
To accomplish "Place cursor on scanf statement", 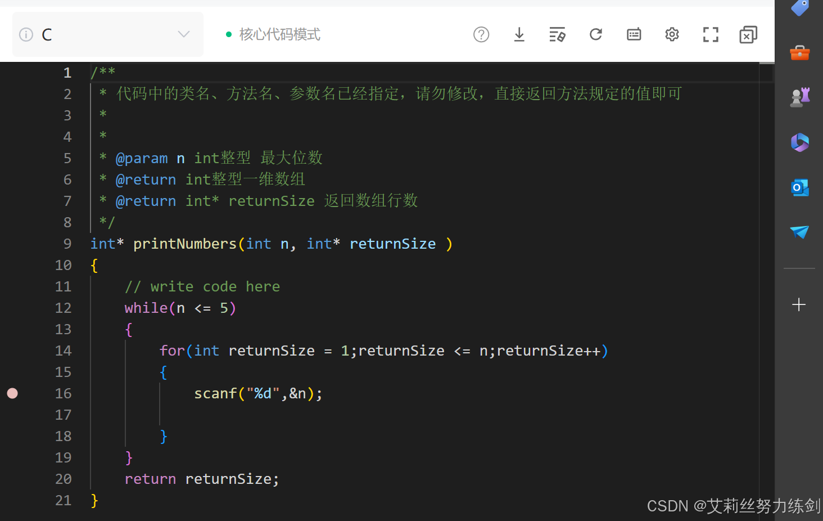I will (x=258, y=393).
